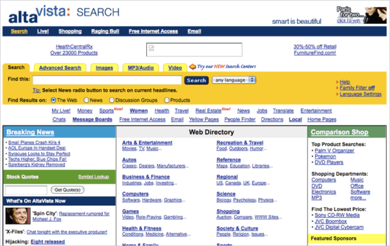Click the broken image banner placeholder

coord(194,50)
